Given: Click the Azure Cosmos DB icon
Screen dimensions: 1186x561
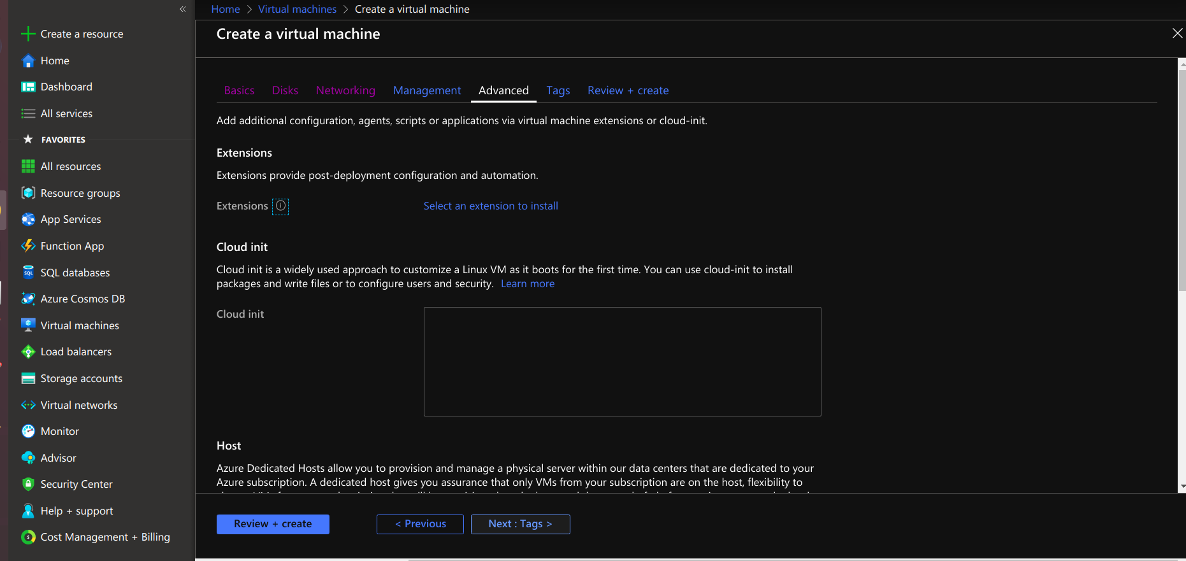Looking at the screenshot, I should (28, 299).
